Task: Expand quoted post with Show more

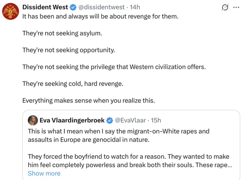Action: (44, 174)
